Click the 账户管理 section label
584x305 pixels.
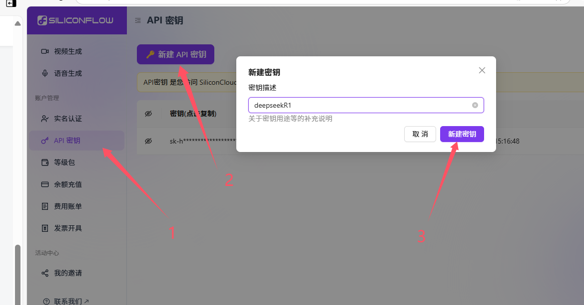(x=47, y=98)
